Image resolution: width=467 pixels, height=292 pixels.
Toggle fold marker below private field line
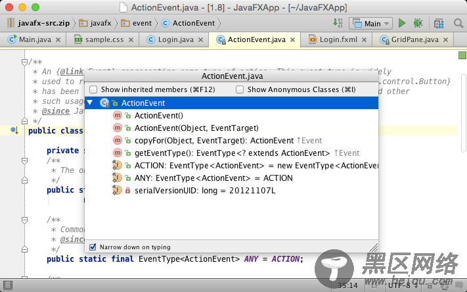(24, 160)
